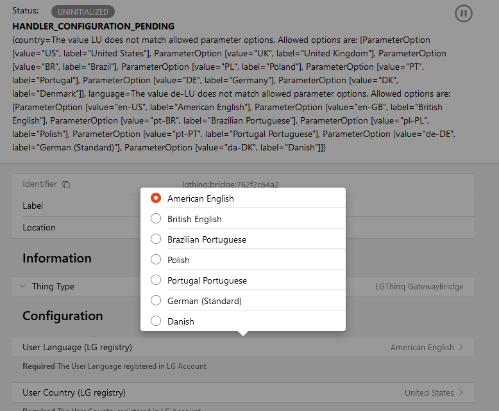The width and height of the screenshot is (499, 411).
Task: Click the chevron next to American English value
Action: [x=461, y=348]
